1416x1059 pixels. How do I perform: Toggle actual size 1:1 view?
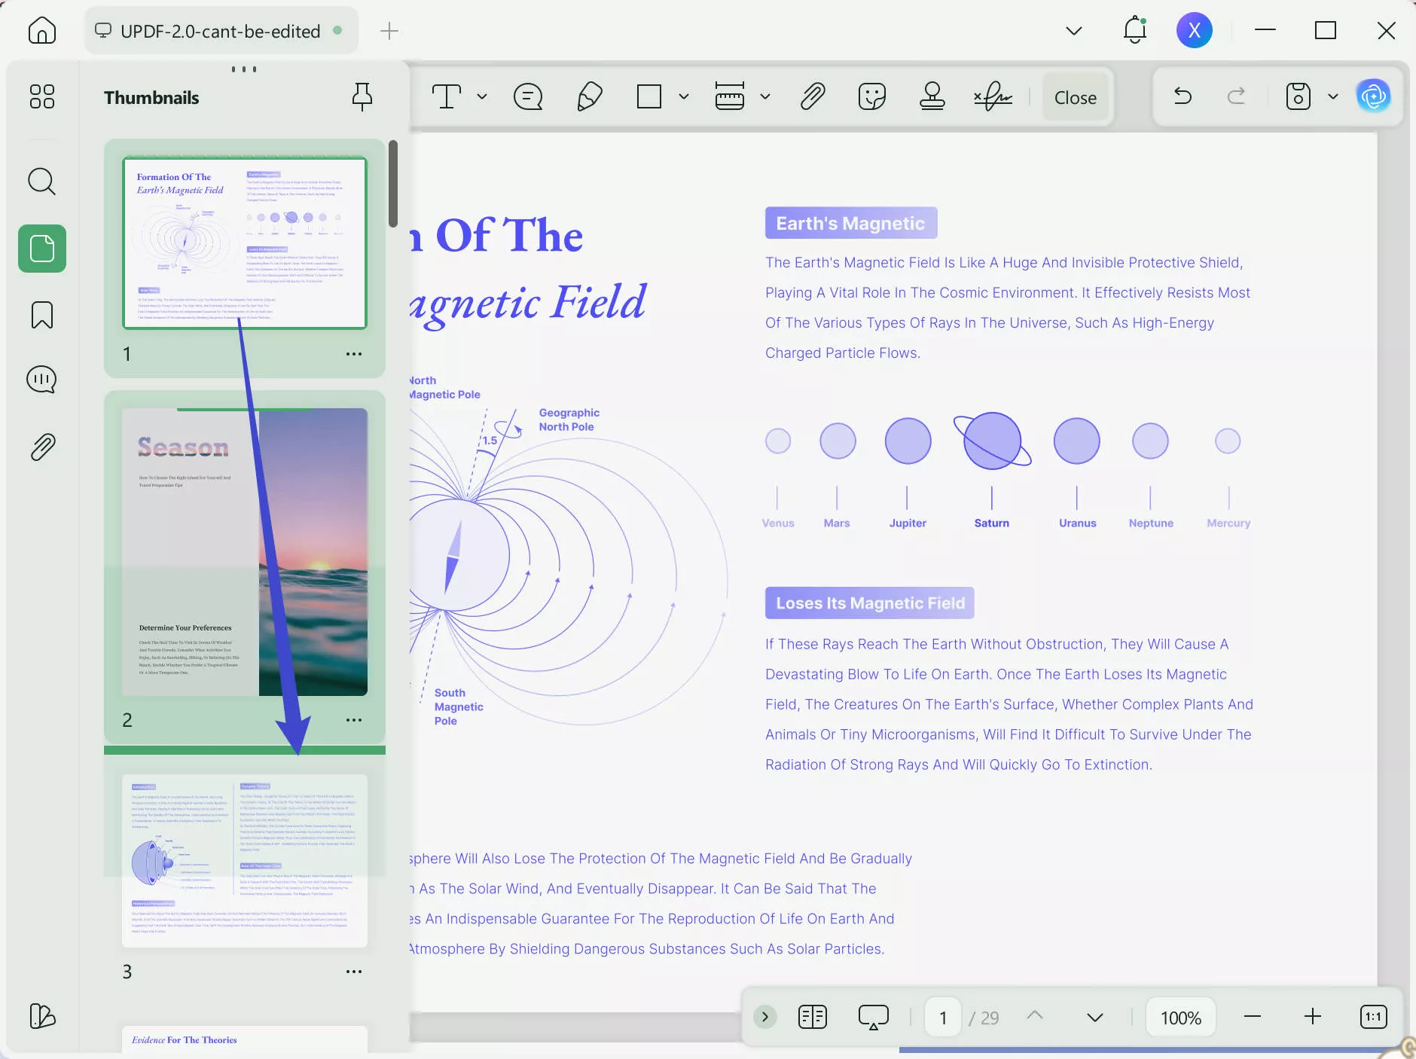click(1373, 1017)
